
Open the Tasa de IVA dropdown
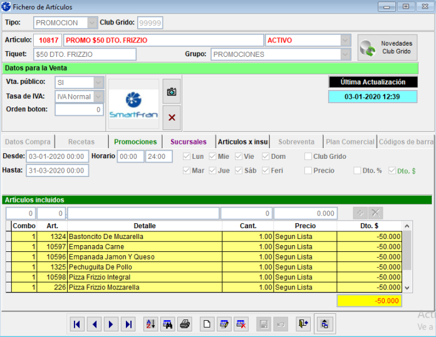pos(98,97)
